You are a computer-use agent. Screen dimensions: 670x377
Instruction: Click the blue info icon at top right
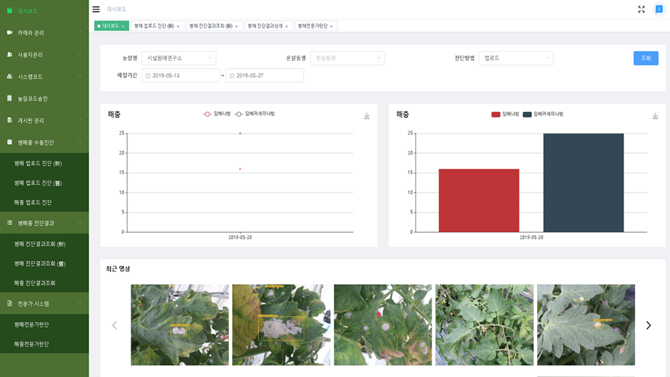[659, 9]
